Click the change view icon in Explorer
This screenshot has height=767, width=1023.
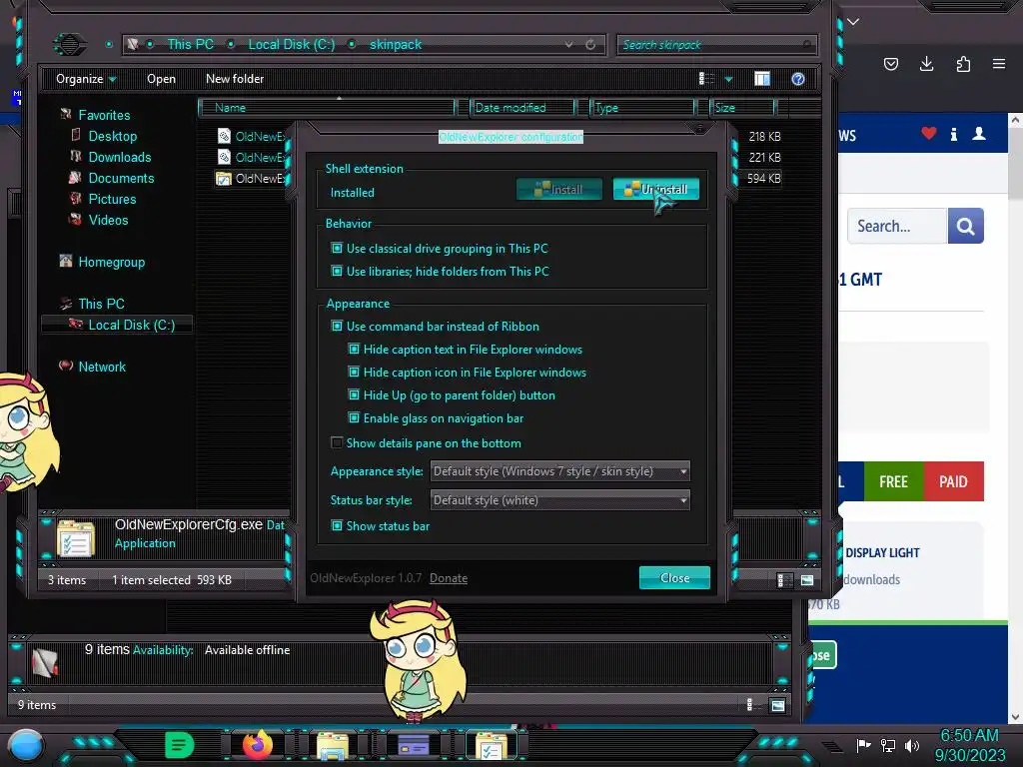[706, 79]
